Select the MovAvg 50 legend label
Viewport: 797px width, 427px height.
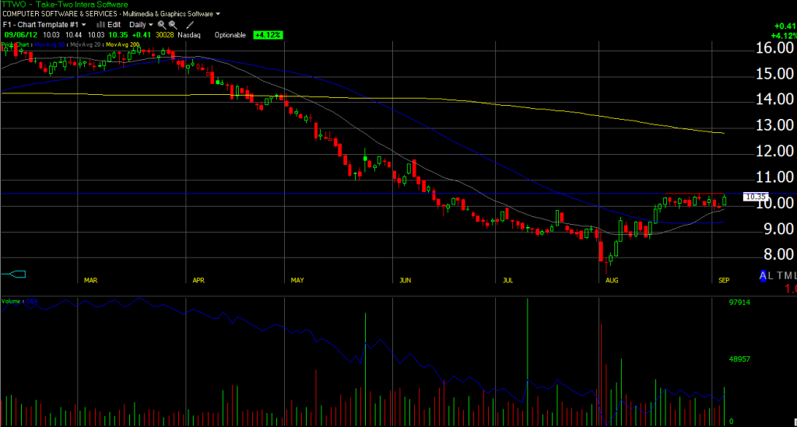pos(50,44)
